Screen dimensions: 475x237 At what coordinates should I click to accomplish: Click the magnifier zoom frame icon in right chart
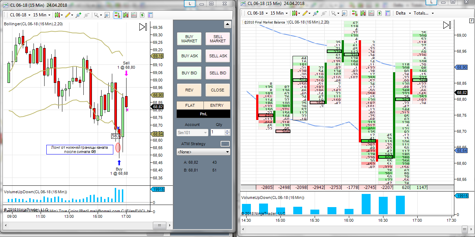coord(344,13)
